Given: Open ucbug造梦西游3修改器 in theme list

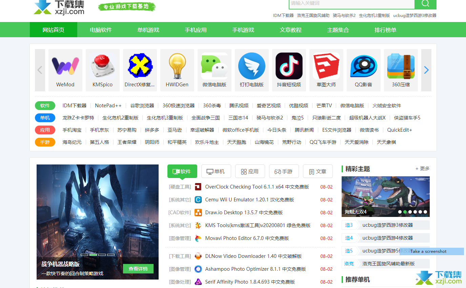Looking at the screenshot, I should tap(387, 225).
